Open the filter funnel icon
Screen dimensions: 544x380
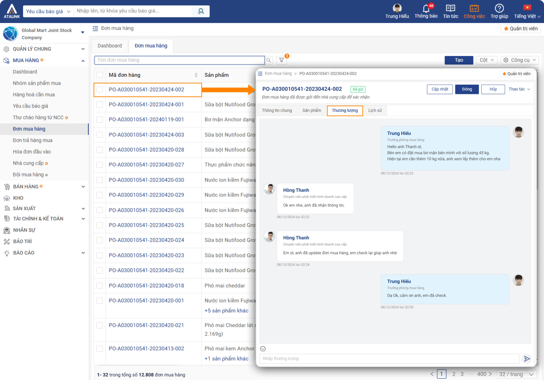(281, 60)
